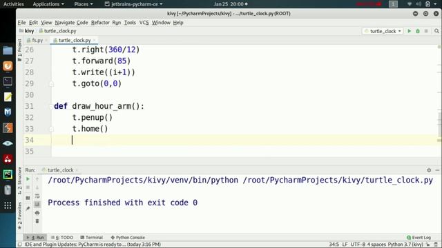Viewport: 442px width, 248px height.
Task: Open the turtle_clock run configuration dropdown
Action: tap(383, 31)
